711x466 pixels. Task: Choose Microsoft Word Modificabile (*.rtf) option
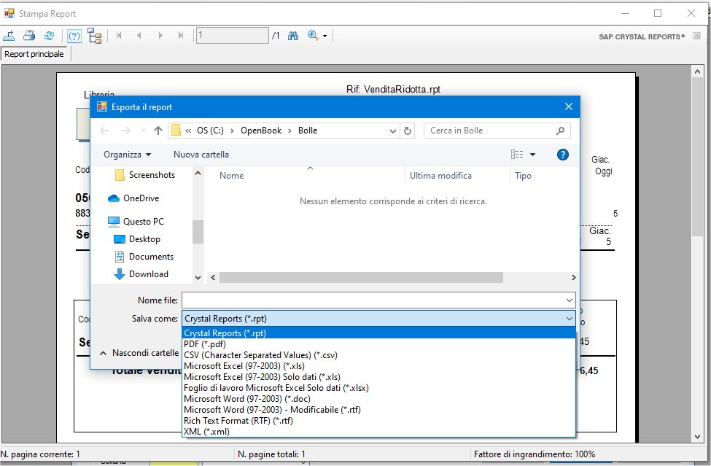[x=378, y=410]
